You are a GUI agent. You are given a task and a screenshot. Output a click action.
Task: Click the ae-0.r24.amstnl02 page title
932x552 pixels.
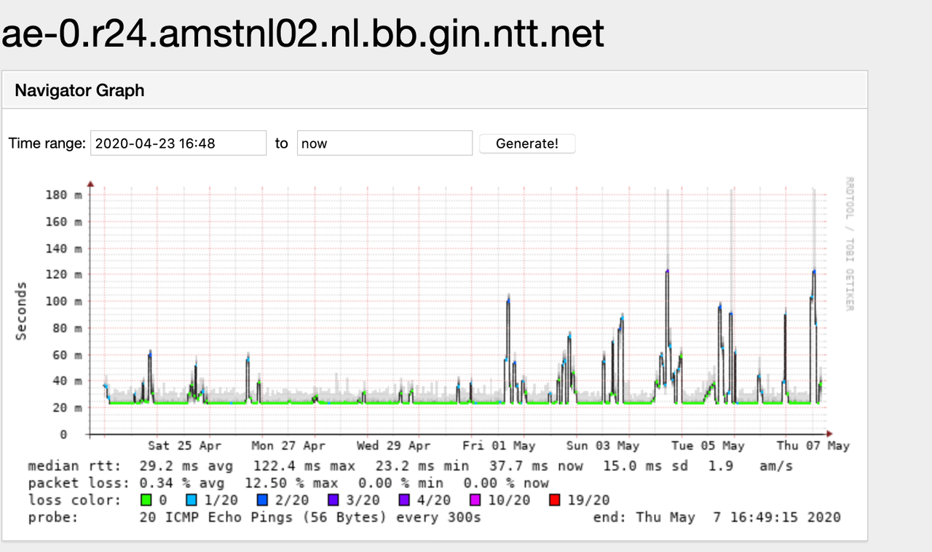tap(304, 33)
